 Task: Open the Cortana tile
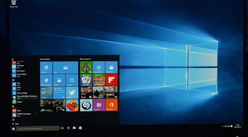click(x=72, y=80)
